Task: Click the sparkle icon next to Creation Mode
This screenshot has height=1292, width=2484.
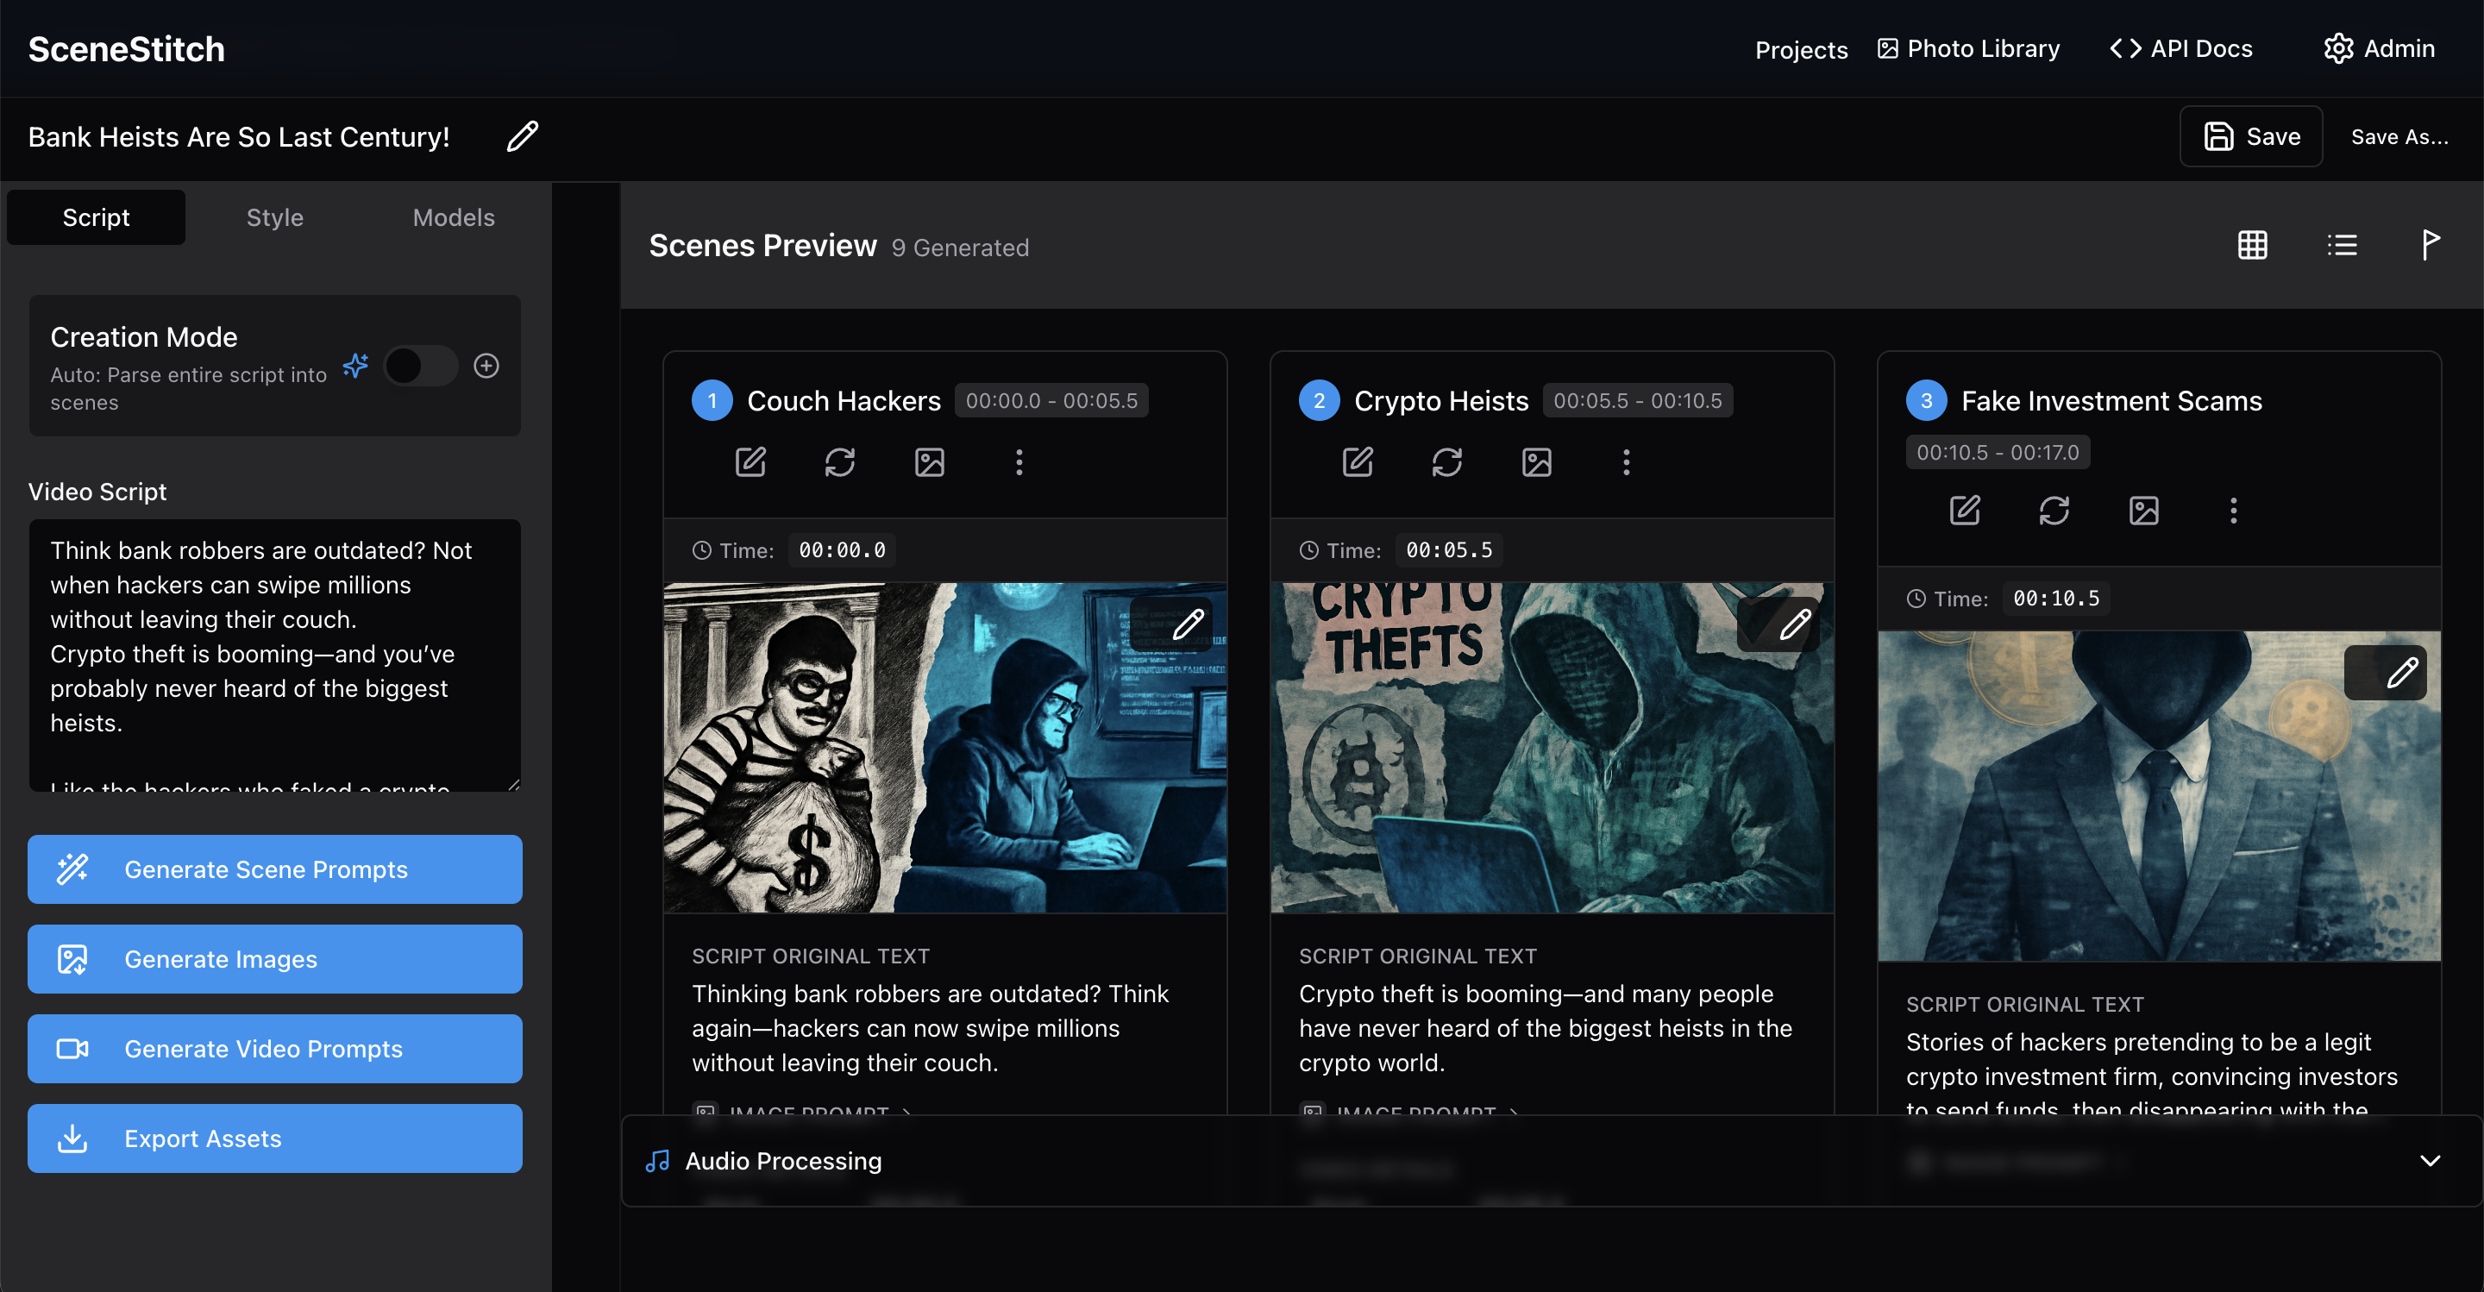Action: pos(356,366)
